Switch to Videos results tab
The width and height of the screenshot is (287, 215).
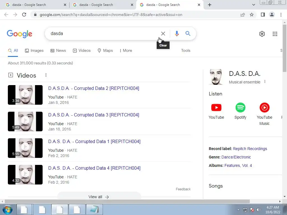pos(82,50)
